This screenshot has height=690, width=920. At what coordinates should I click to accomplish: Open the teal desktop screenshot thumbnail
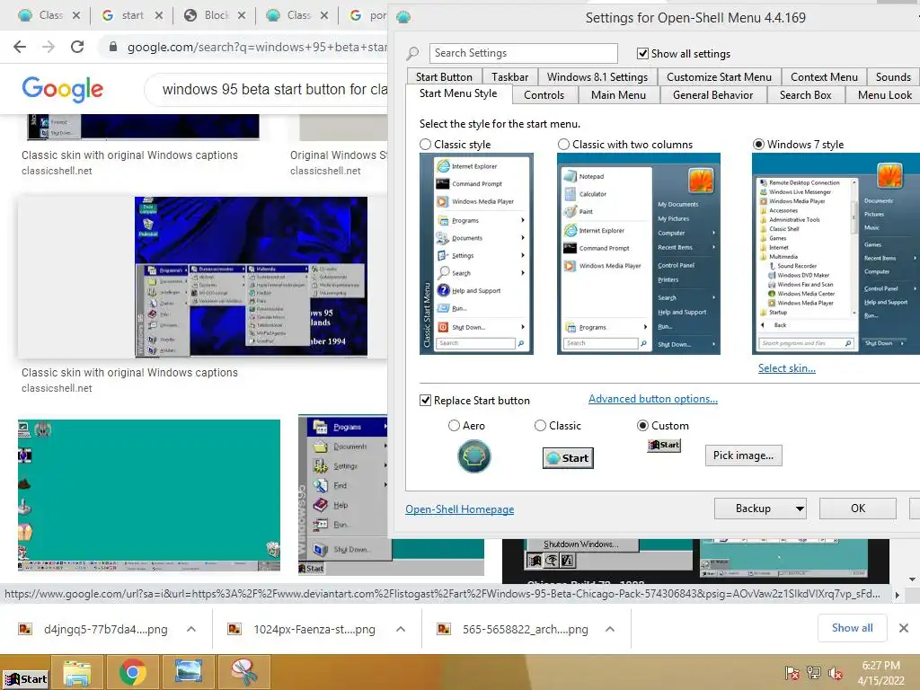(149, 495)
